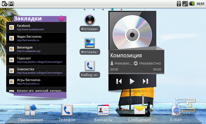Screen dimensions: 206x124
Task: Tap the Gmail notification icon in status bar
Action: [x=11, y=4]
